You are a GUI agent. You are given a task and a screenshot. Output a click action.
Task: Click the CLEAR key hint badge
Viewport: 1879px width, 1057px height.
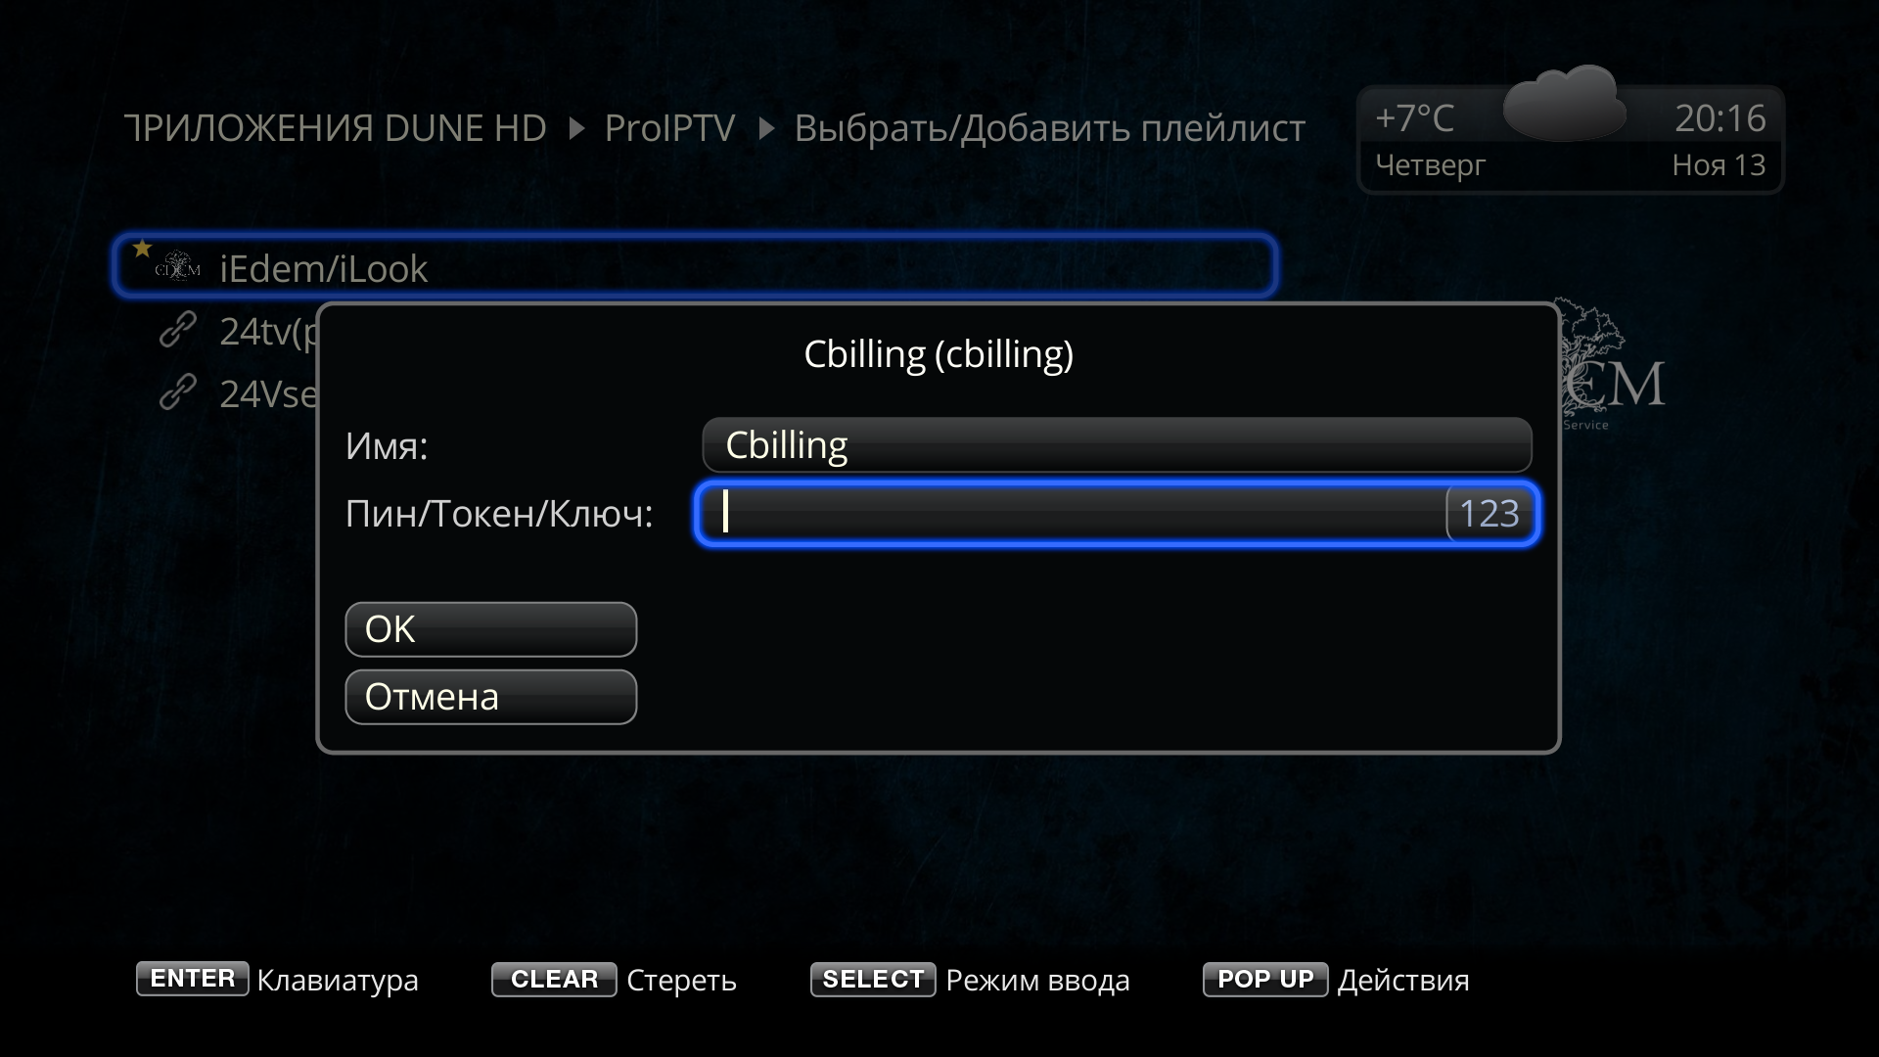554,979
